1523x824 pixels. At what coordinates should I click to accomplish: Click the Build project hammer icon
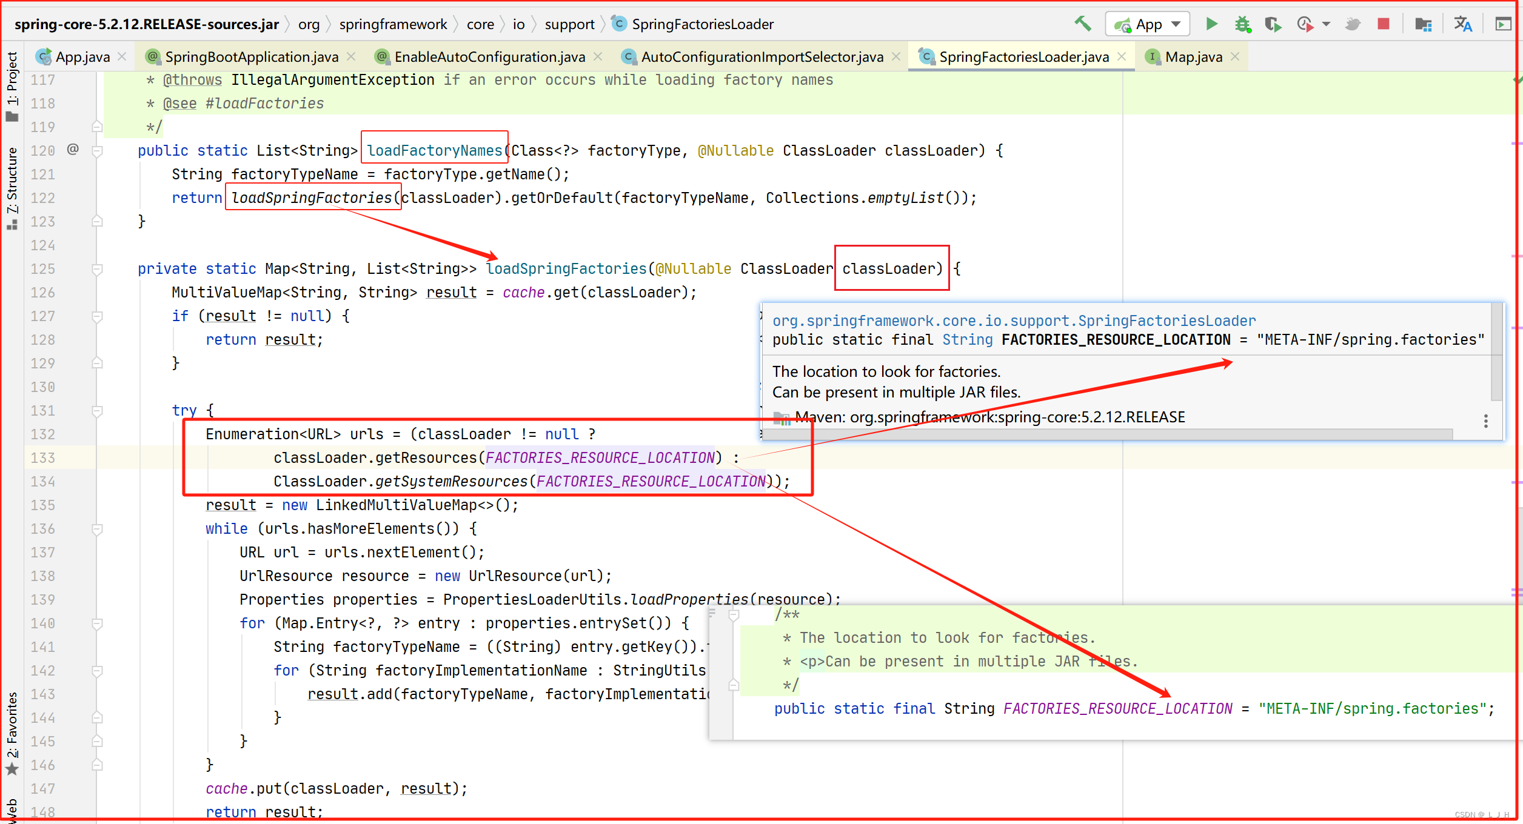pos(1083,24)
